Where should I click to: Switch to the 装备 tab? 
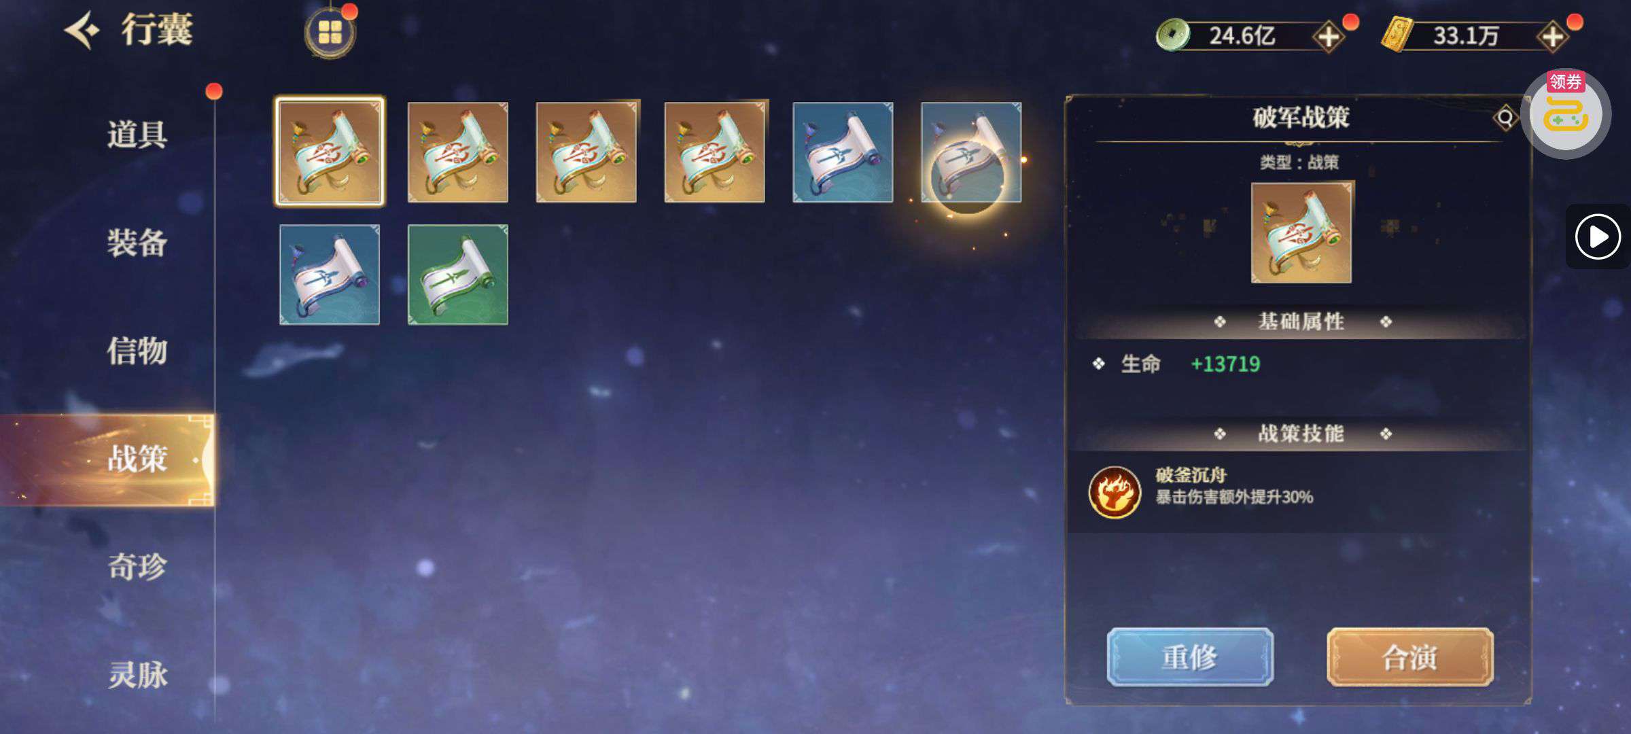coord(137,243)
